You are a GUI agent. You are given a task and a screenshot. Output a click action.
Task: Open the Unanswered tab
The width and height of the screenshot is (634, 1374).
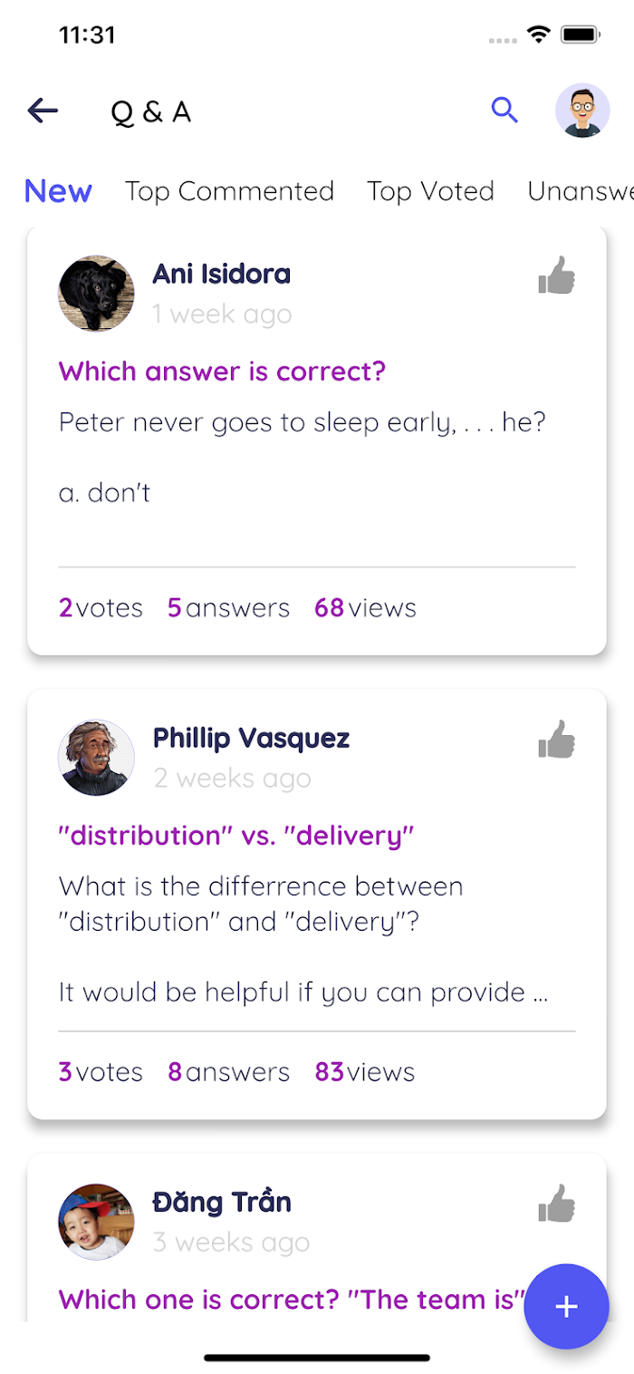point(581,191)
